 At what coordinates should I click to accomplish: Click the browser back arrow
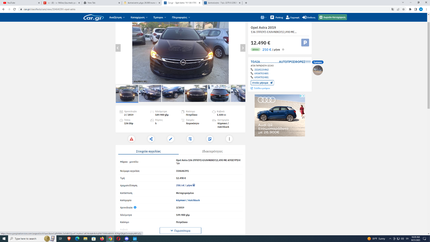click(3, 9)
